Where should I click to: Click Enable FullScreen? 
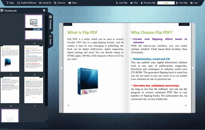pos(27,3)
